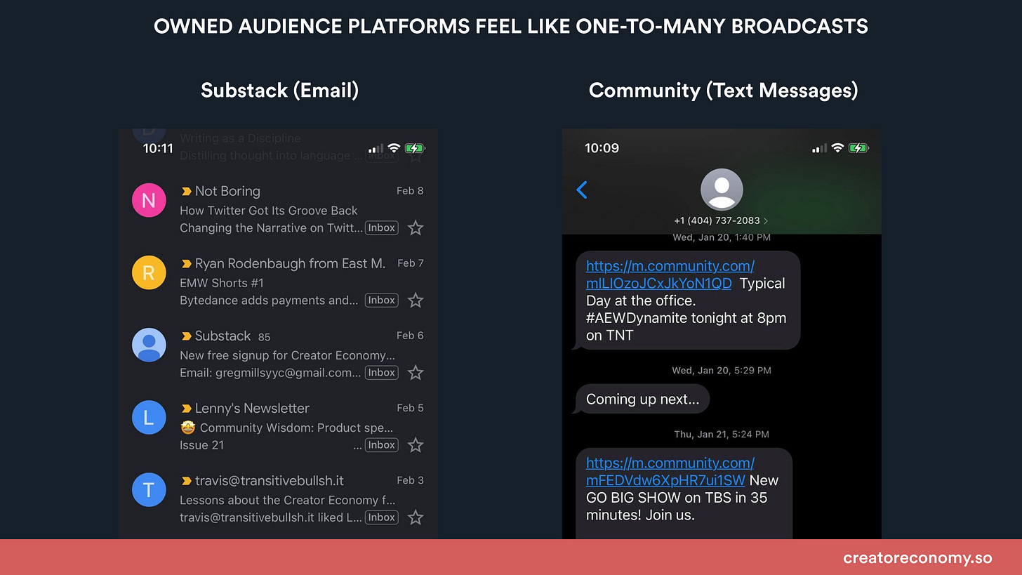Star the travis@transitivebullsh.it email
This screenshot has height=575, width=1022.
[416, 517]
